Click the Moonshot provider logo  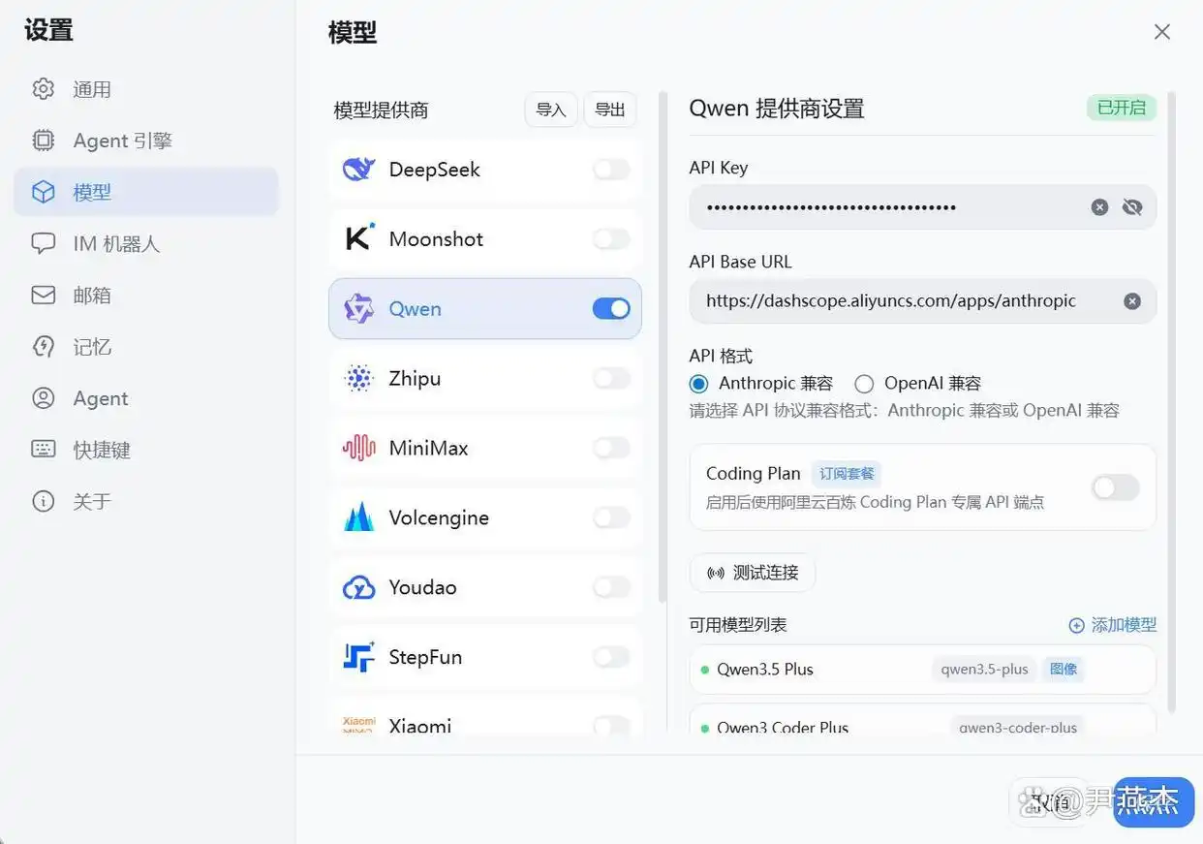pos(358,238)
